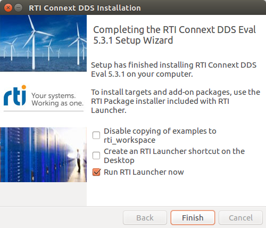
Task: Uncheck Run RTI Launcher now
Action: [x=97, y=172]
